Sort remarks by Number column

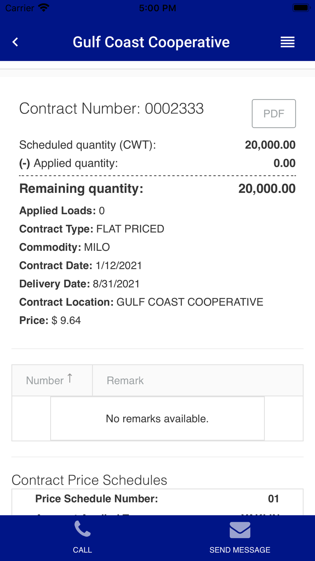pyautogui.click(x=52, y=380)
